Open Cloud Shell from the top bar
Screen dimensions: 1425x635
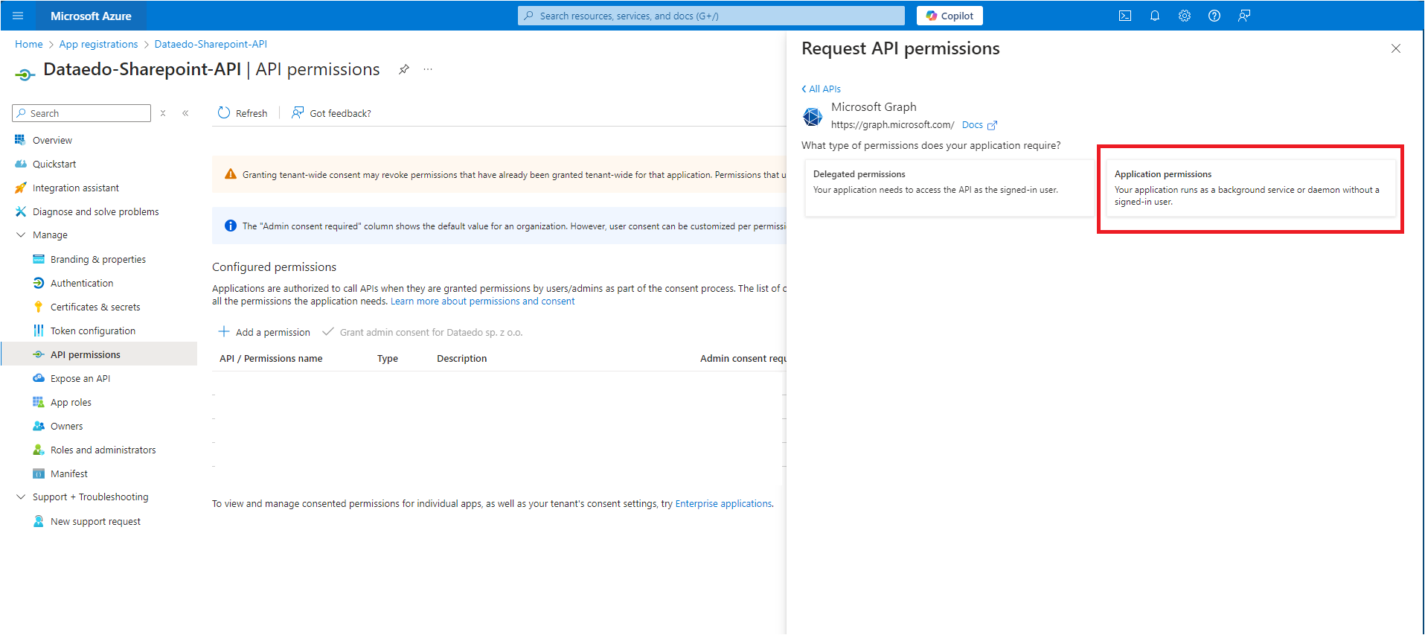(x=1125, y=16)
